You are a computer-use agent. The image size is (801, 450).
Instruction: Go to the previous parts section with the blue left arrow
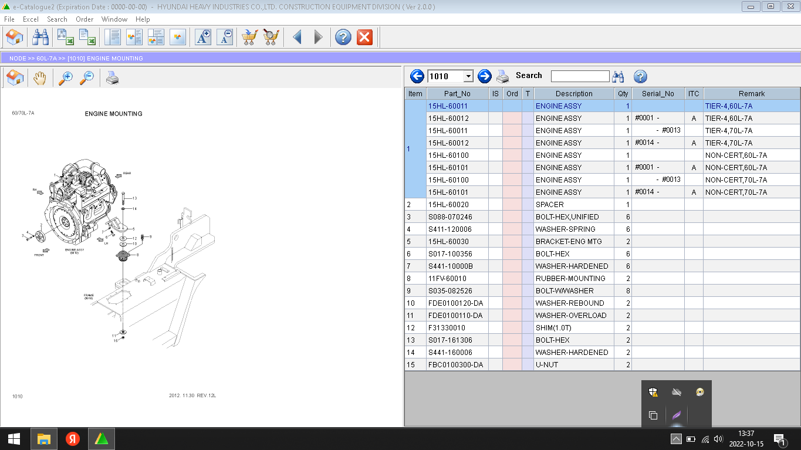[417, 76]
